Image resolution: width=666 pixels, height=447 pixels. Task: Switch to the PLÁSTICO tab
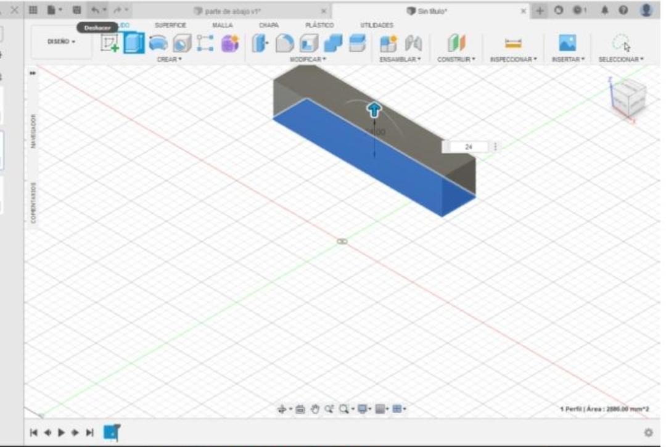[319, 25]
